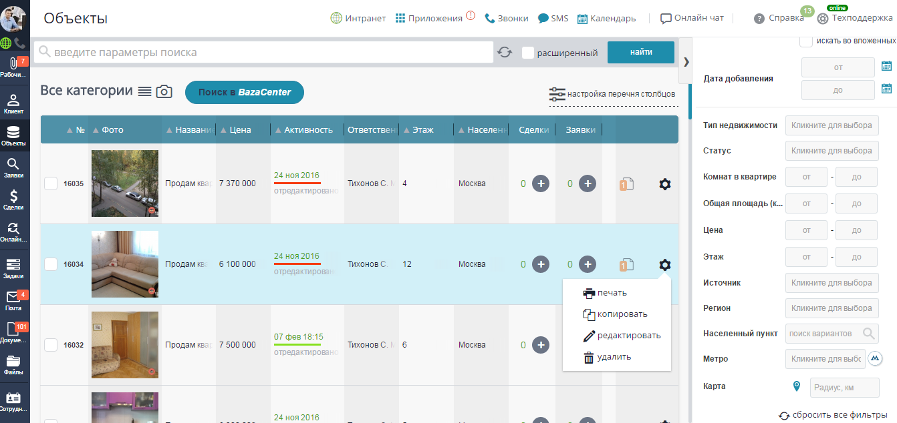This screenshot has width=897, height=423.
Task: Open Тип недвижимости selection dropdown
Action: pos(832,125)
